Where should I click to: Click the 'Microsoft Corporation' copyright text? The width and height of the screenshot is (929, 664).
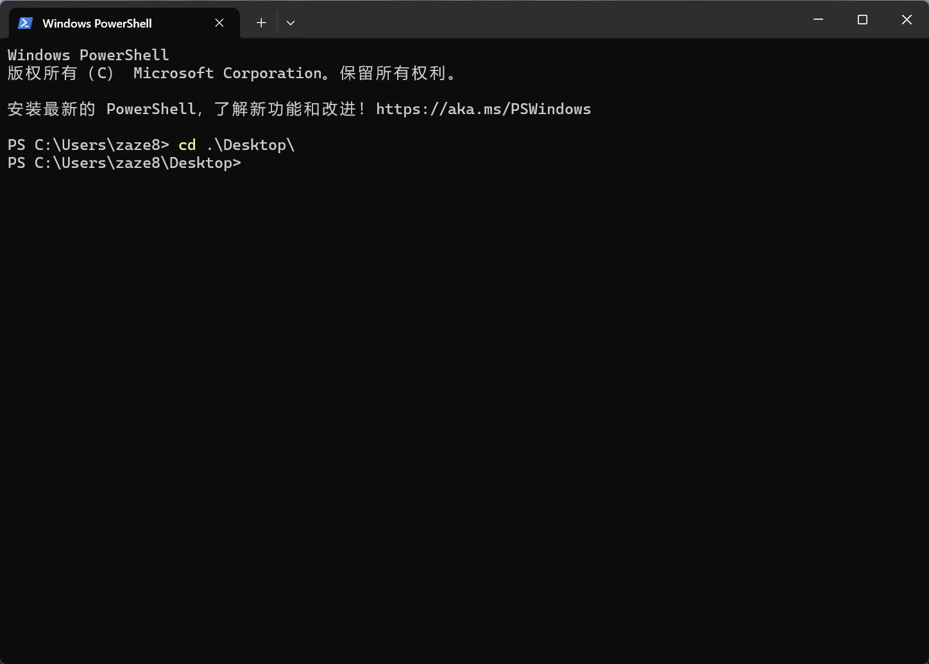[x=227, y=73]
